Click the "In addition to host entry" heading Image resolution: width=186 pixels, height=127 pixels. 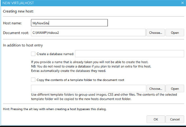(23, 45)
